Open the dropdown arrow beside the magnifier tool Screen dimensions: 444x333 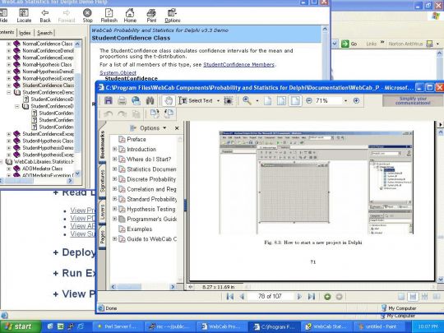(257, 101)
